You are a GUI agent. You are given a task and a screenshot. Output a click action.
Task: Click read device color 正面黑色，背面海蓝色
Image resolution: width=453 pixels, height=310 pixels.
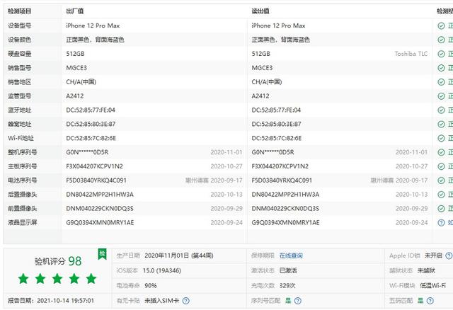pyautogui.click(x=281, y=40)
